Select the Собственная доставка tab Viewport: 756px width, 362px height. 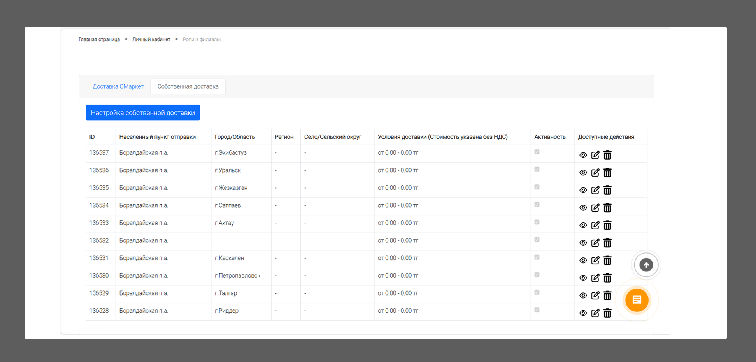[188, 86]
